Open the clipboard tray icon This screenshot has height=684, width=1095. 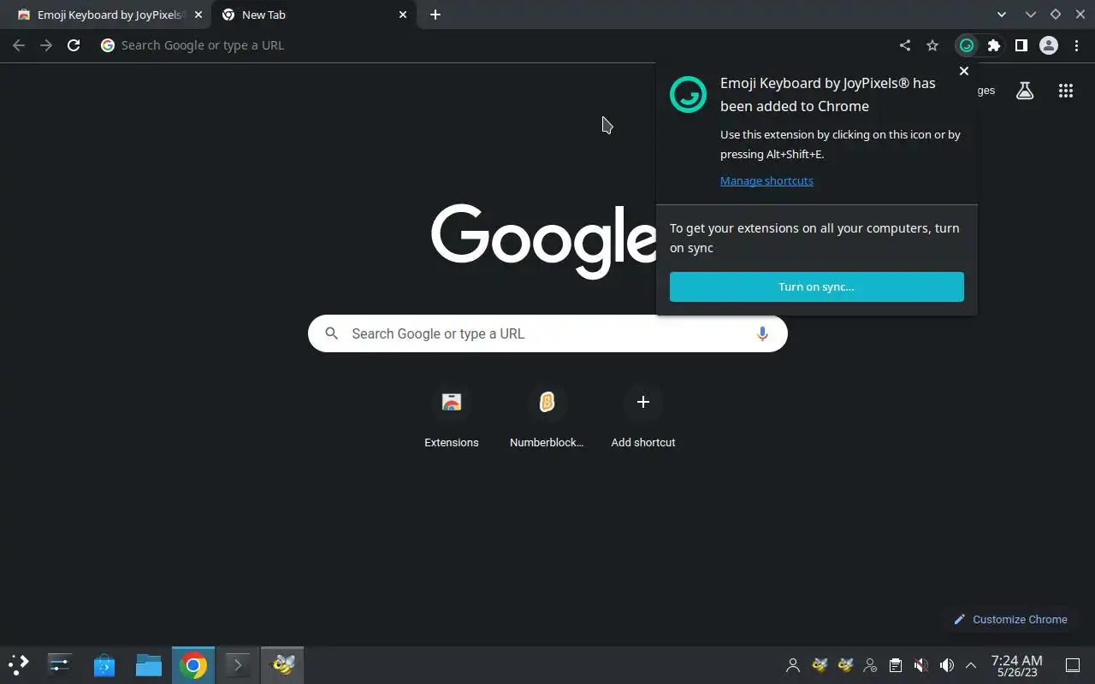[895, 665]
